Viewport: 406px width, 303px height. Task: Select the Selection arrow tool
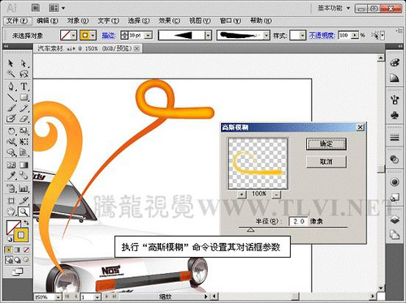(x=11, y=63)
